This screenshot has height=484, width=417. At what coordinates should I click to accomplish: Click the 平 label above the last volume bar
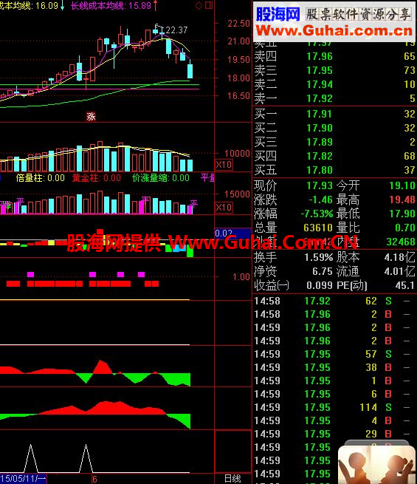pyautogui.click(x=193, y=202)
